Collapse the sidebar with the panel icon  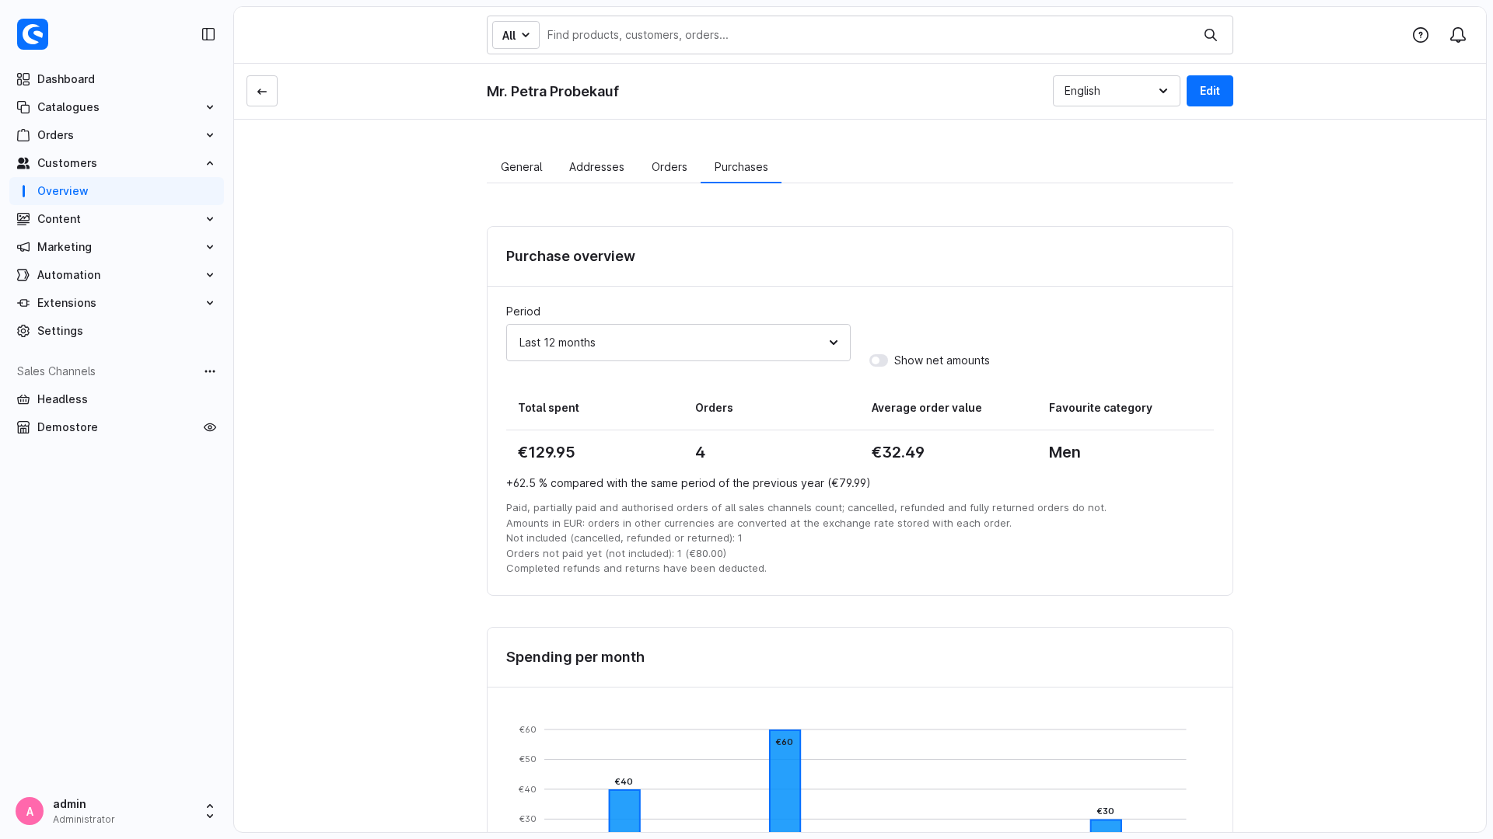point(208,34)
